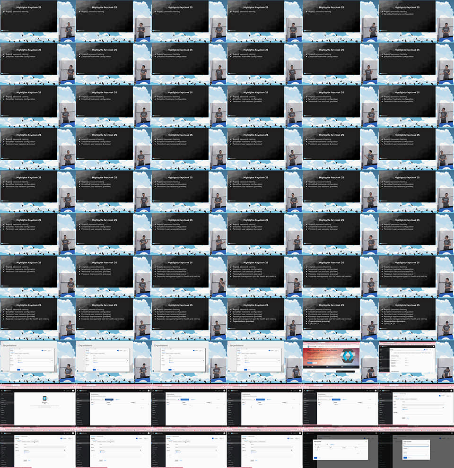
Task: Open the slide frame ending with Passkeys improvements (preview)
Action: click(x=113, y=277)
